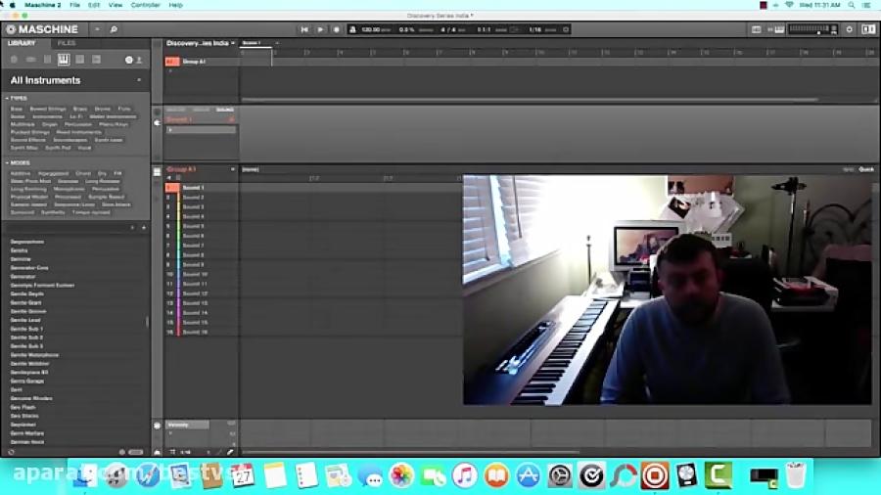Select the Projects file type icon in browser
The image size is (881, 495).
[14, 60]
